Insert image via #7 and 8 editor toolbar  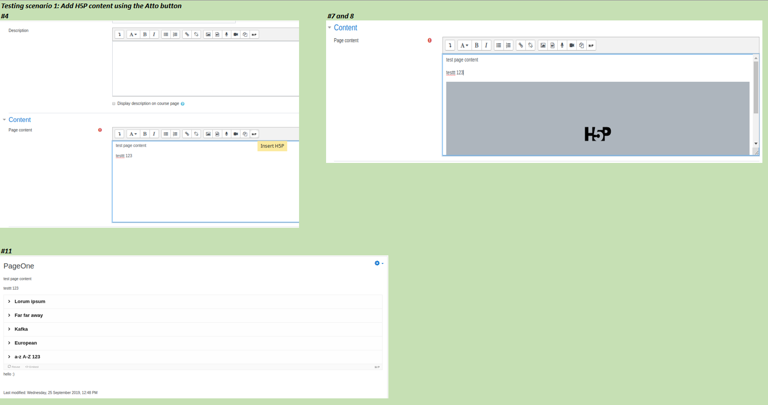click(543, 45)
